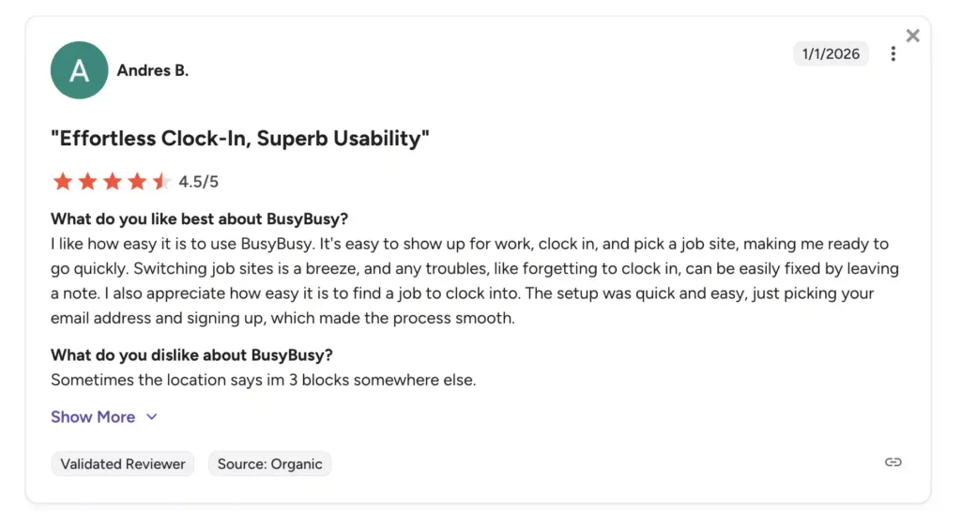Click the "Sometimes the location says" dislike text
This screenshot has height=524, width=961.
[x=263, y=380]
